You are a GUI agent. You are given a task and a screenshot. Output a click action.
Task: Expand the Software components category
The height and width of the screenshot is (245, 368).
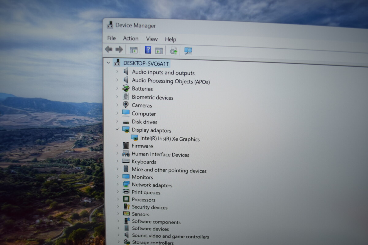point(118,221)
